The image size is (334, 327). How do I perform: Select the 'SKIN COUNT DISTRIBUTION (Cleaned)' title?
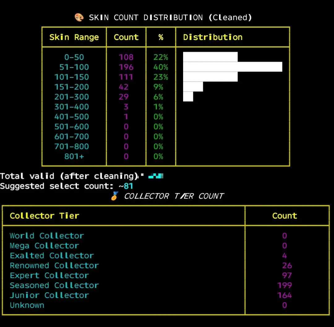pyautogui.click(x=170, y=17)
